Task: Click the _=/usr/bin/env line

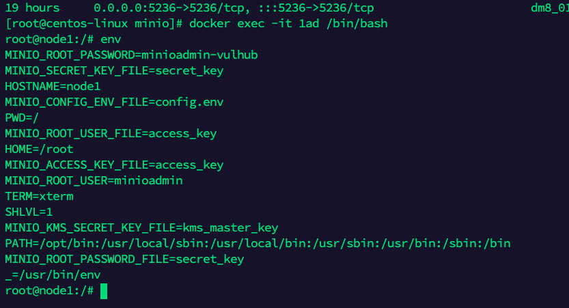Action: click(53, 275)
